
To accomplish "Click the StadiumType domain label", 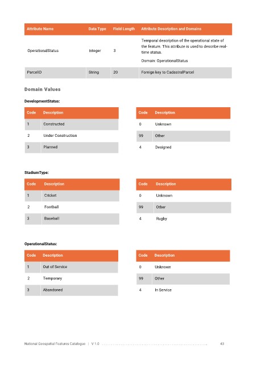I will pos(36,172).
